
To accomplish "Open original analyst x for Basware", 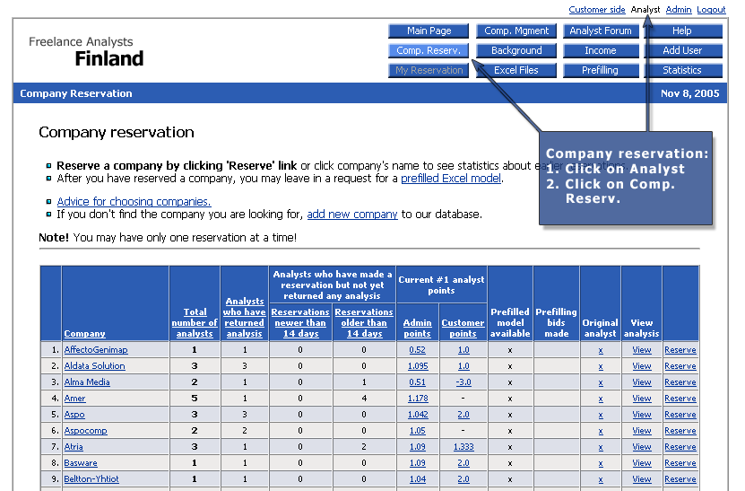I will point(601,463).
